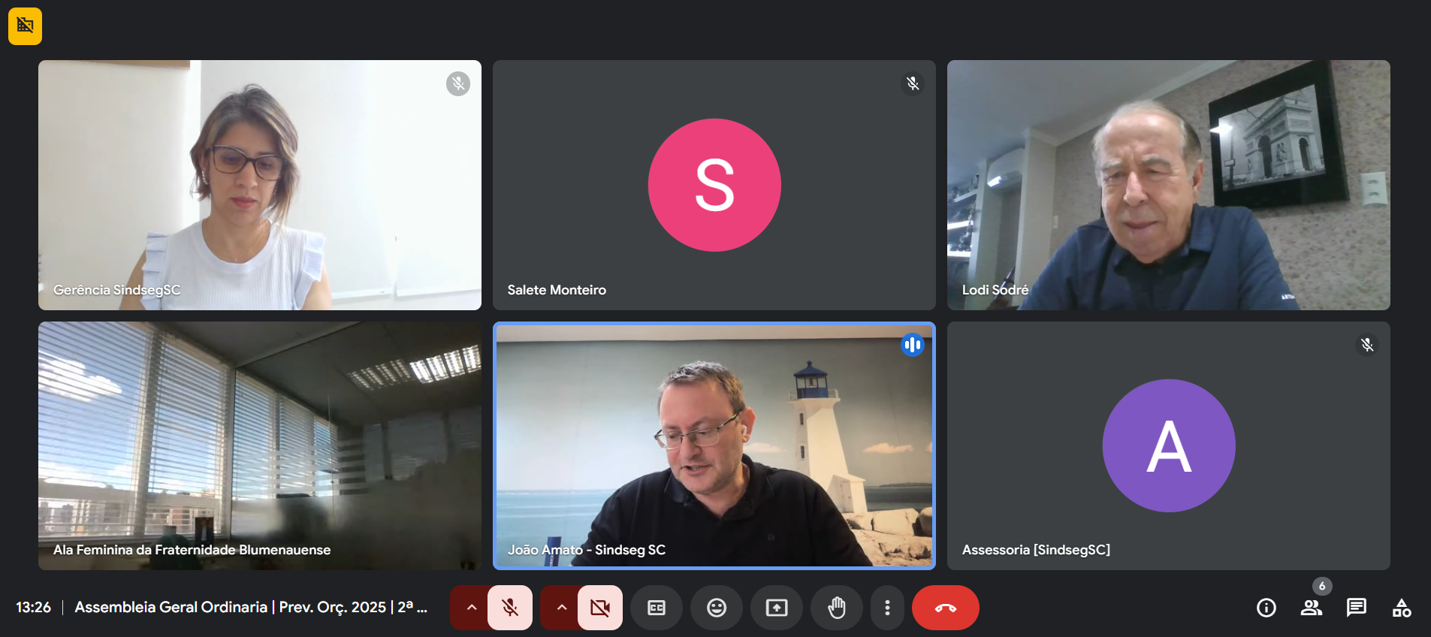Send a reaction with the emoji button
The height and width of the screenshot is (637, 1431).
pos(716,608)
